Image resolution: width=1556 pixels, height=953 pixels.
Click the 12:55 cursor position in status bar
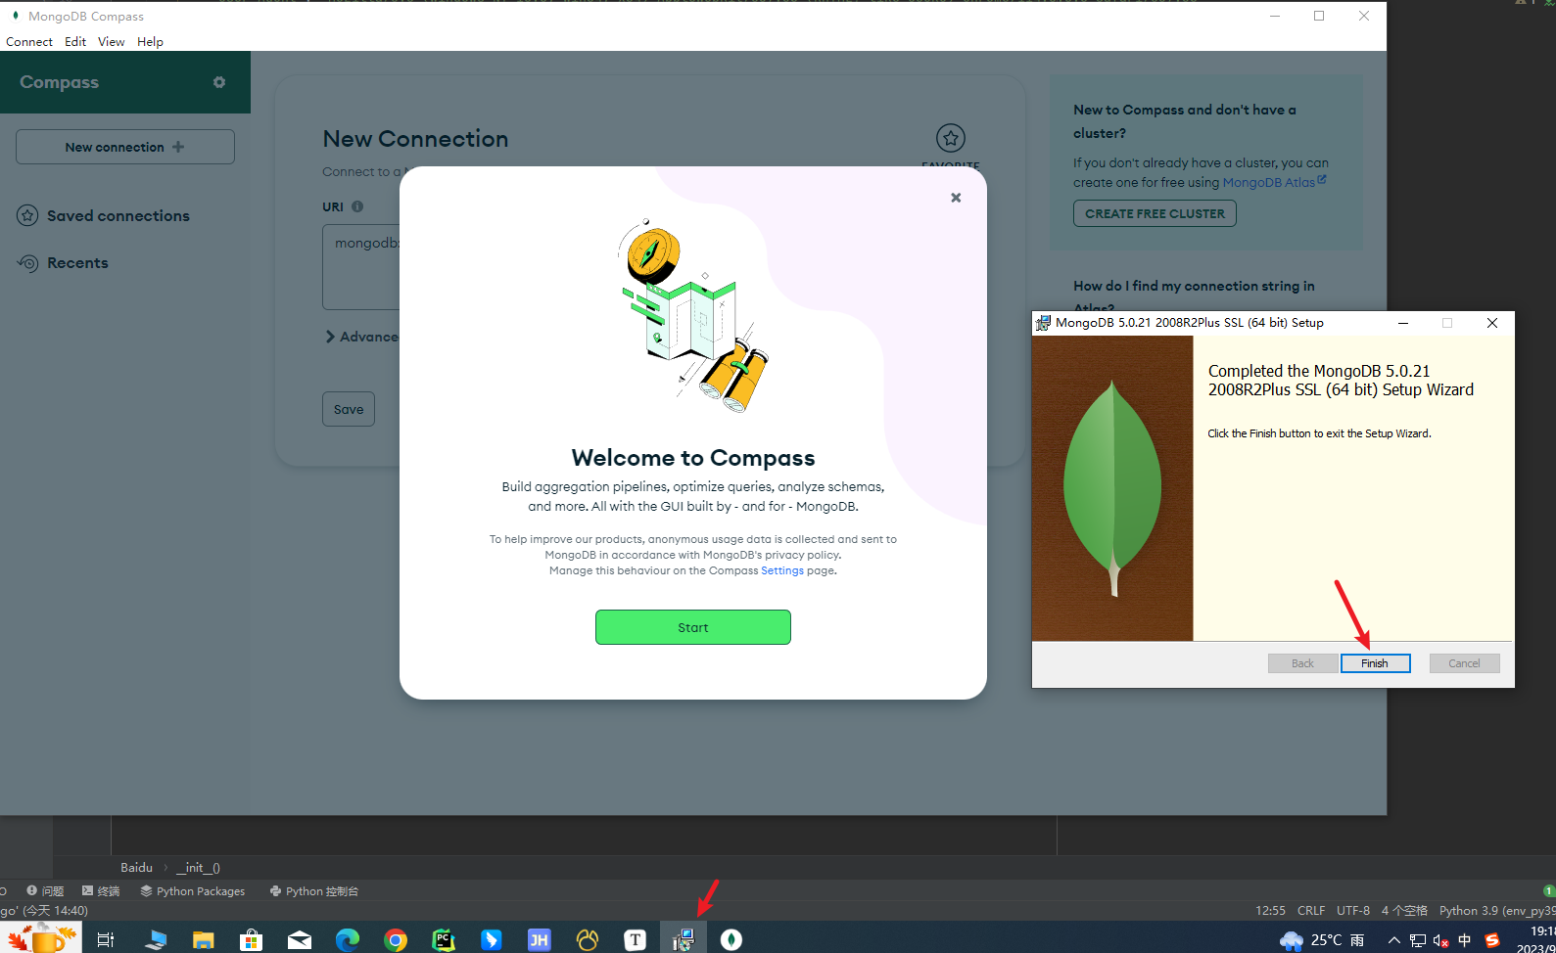1270,911
